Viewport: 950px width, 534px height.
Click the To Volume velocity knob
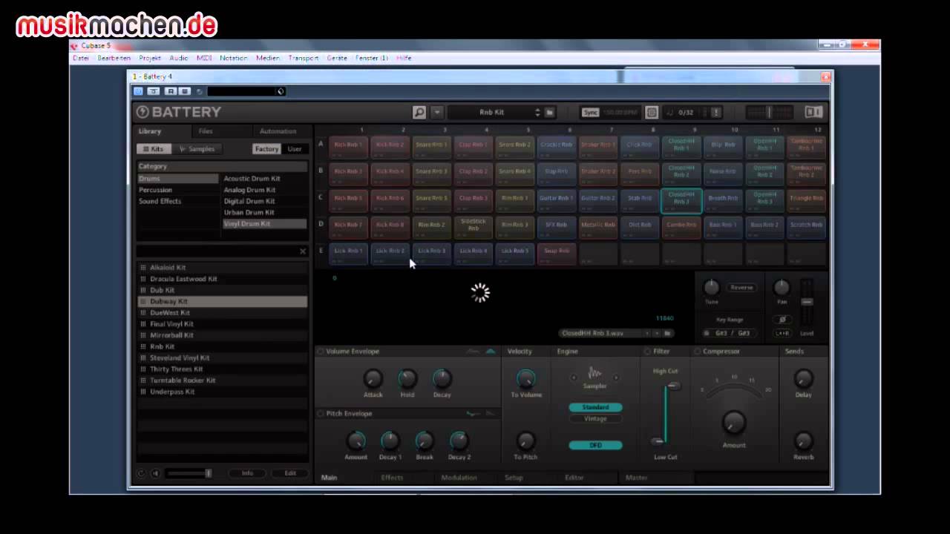pyautogui.click(x=525, y=379)
